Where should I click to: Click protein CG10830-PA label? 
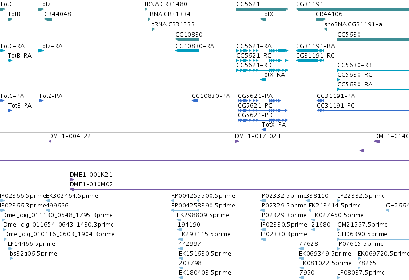211,96
